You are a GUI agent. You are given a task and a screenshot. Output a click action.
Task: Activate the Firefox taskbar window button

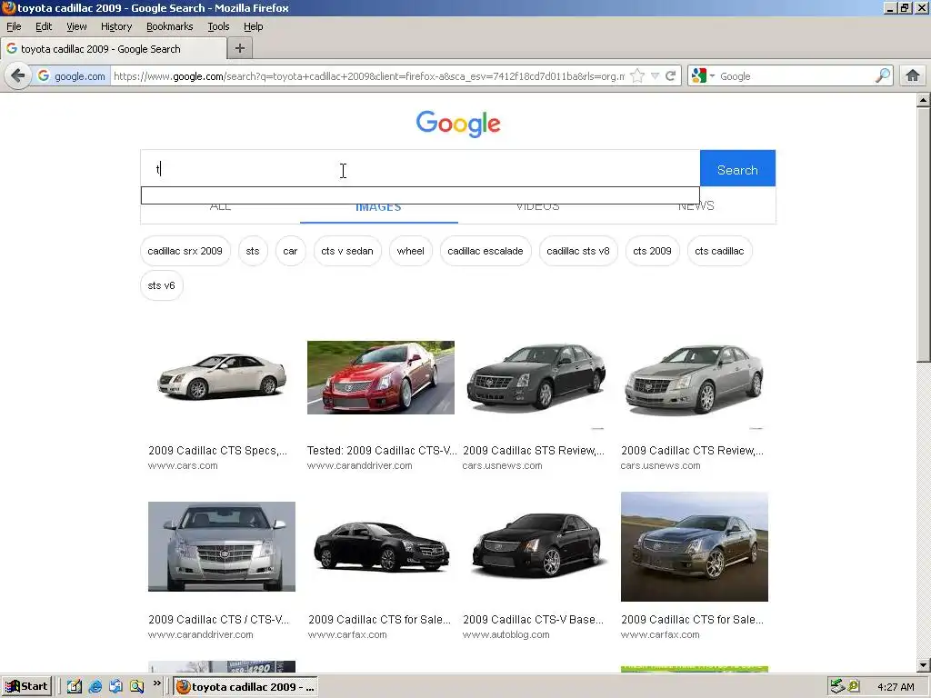coord(245,687)
